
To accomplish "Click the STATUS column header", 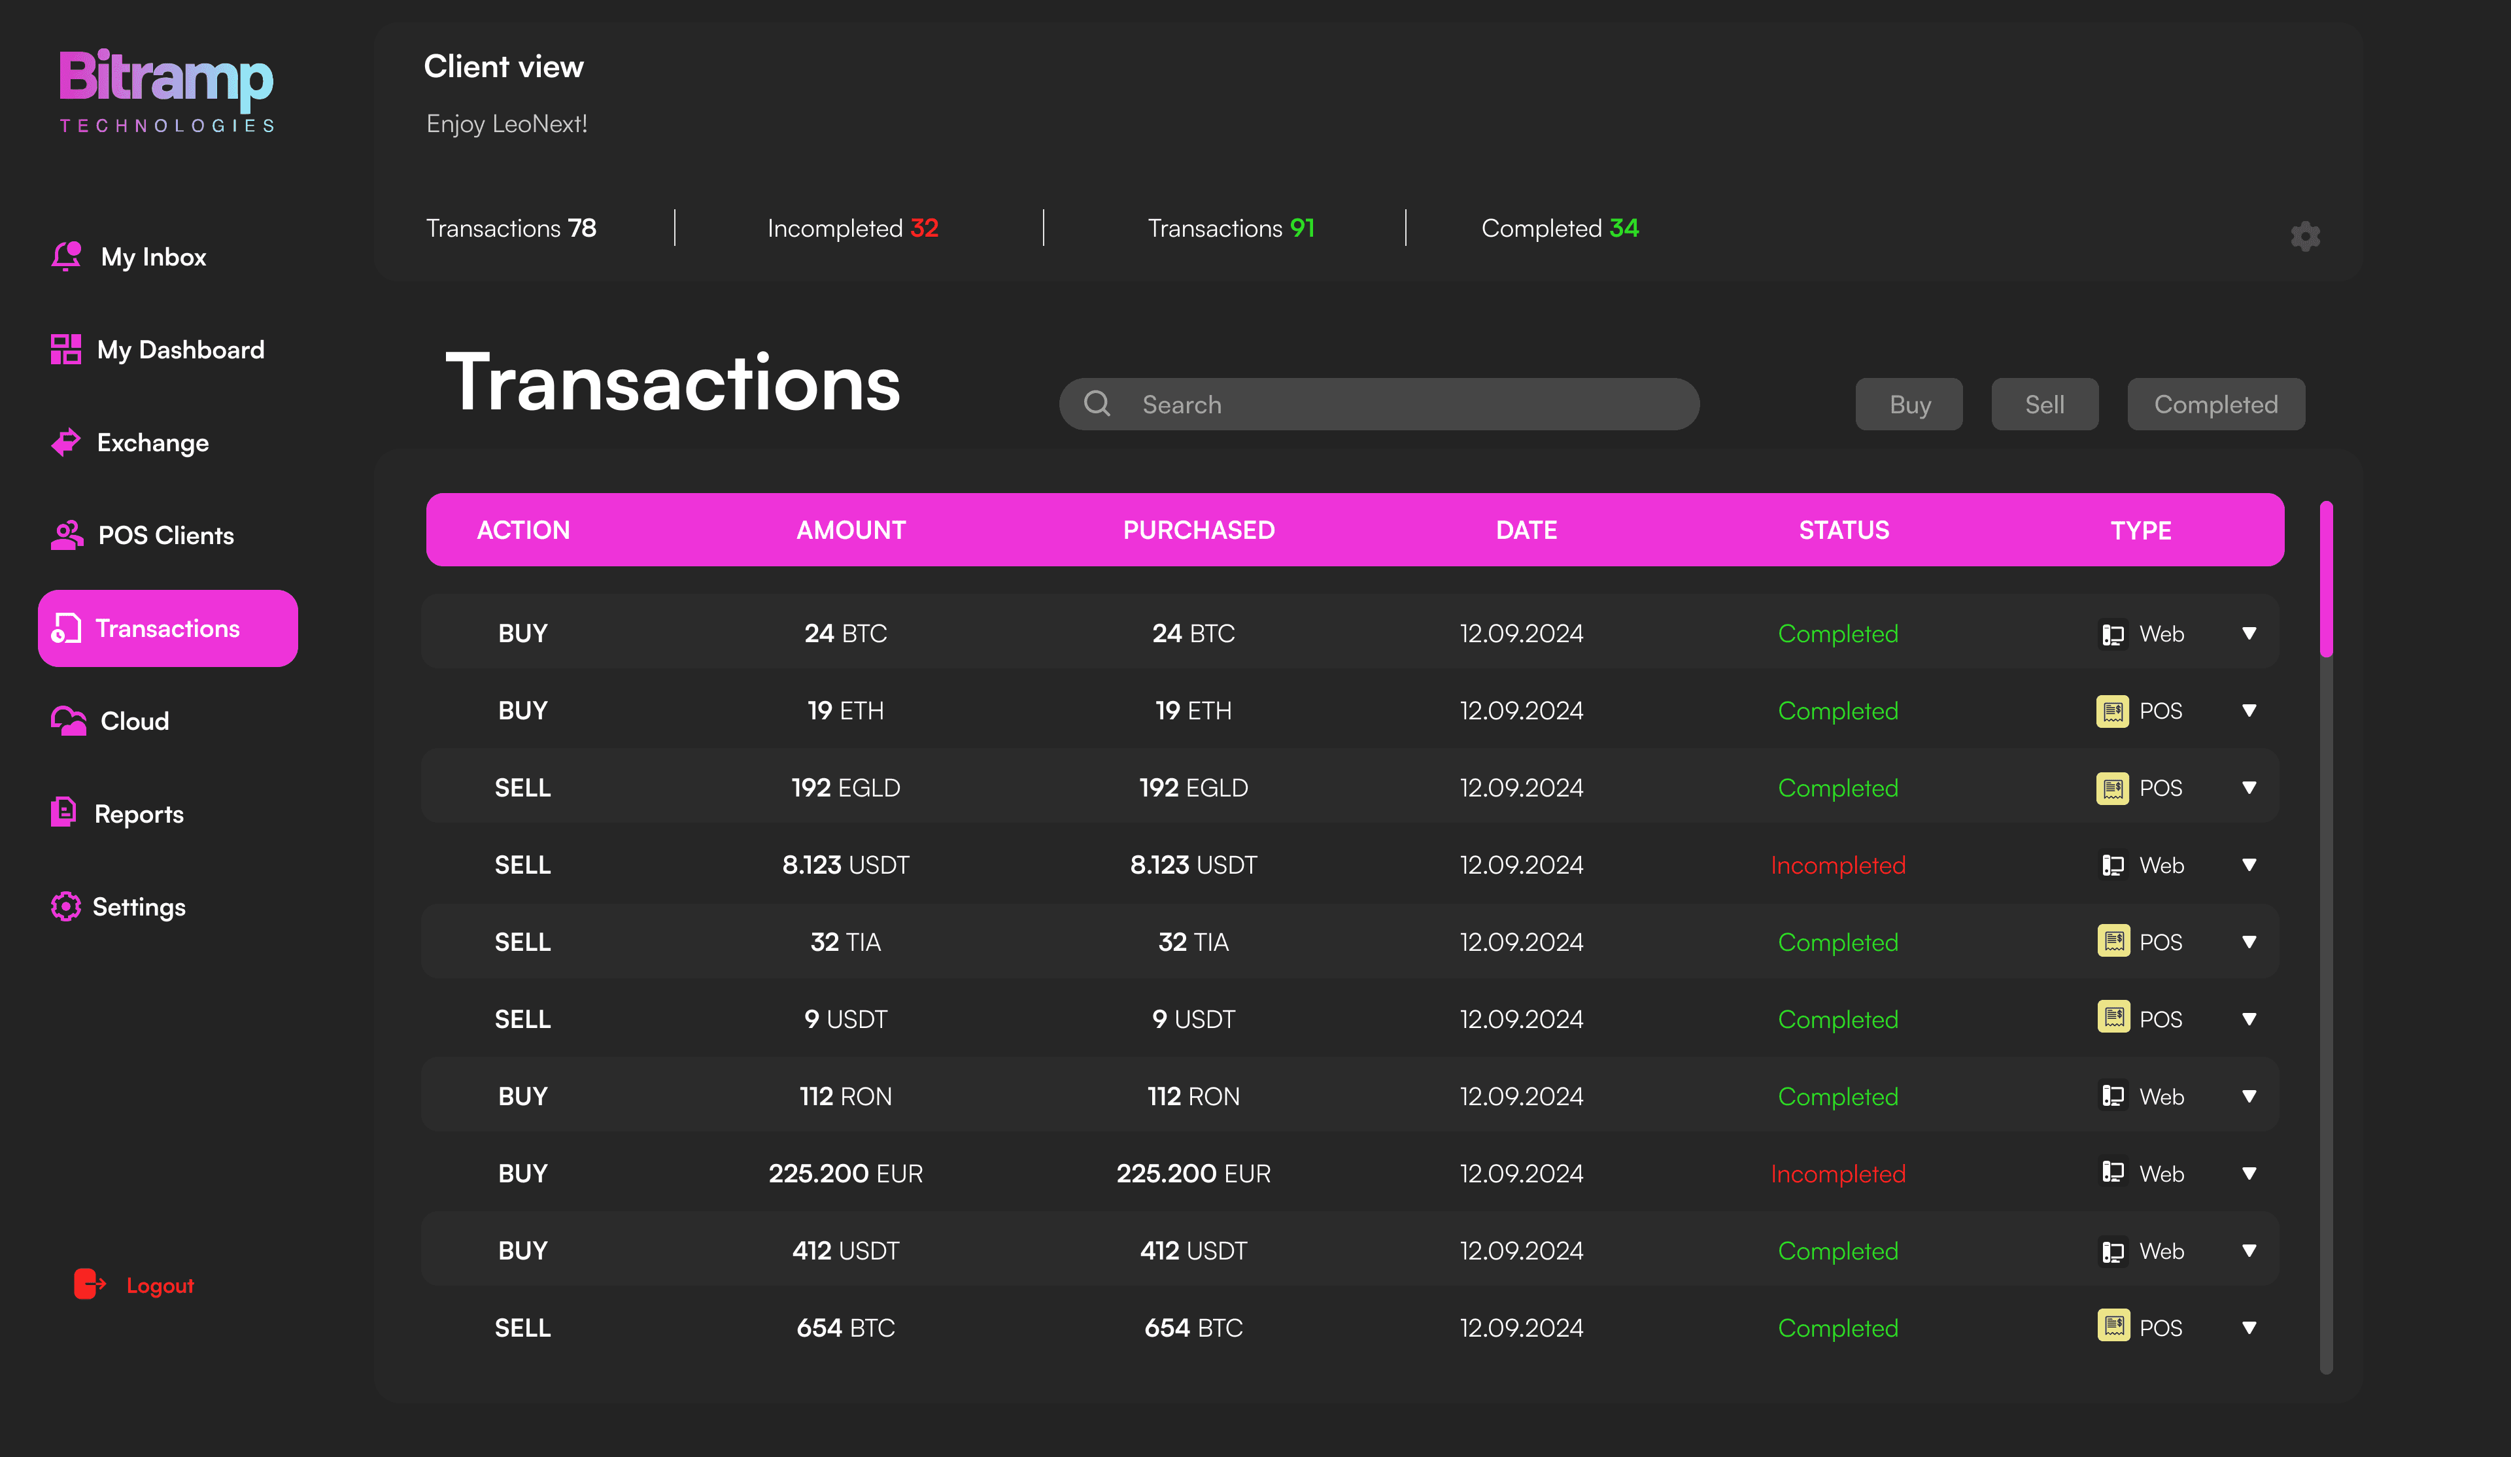I will (1843, 530).
